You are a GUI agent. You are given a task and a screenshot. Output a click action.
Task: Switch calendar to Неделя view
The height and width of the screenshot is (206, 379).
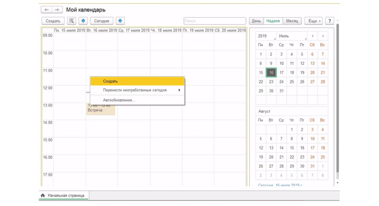[273, 21]
